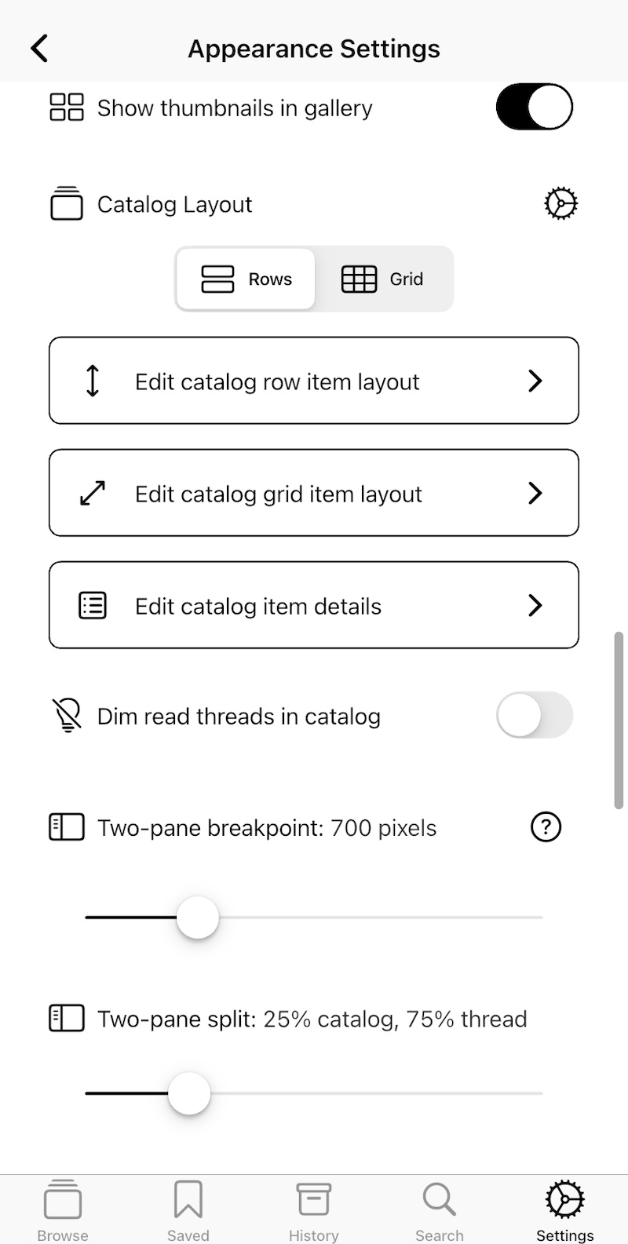This screenshot has height=1244, width=628.
Task: Open Edit catalog grid item layout chevron
Action: [x=535, y=494]
